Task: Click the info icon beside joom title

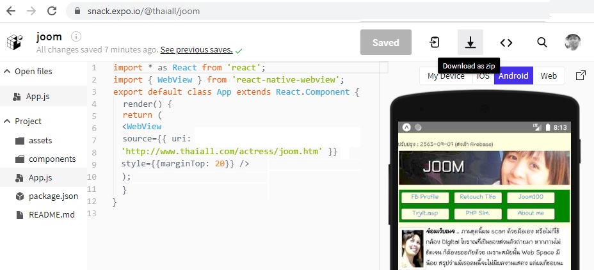Action: [76, 36]
